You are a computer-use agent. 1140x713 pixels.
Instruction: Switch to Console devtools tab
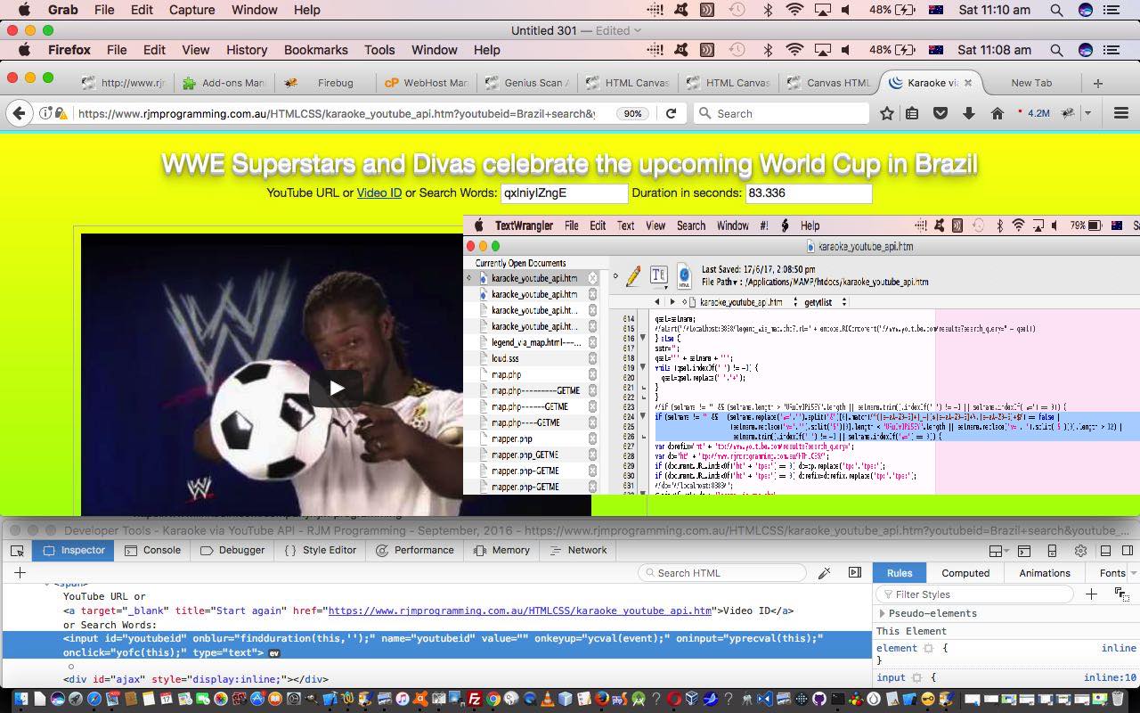pos(152,550)
